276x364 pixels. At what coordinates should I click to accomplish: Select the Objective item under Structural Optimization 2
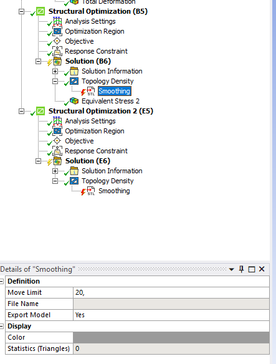(x=79, y=141)
